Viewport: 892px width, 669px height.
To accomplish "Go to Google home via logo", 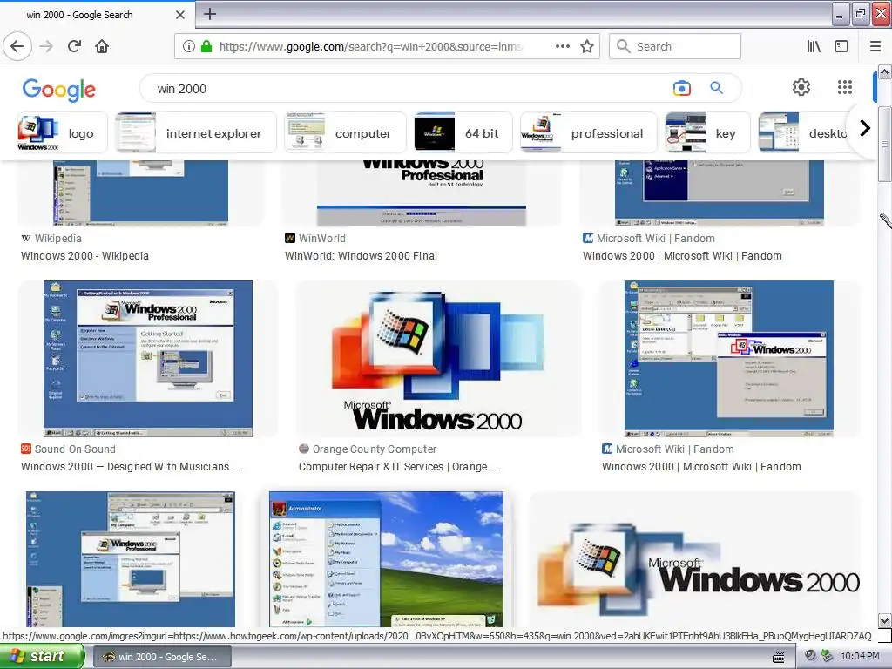I will tap(59, 90).
